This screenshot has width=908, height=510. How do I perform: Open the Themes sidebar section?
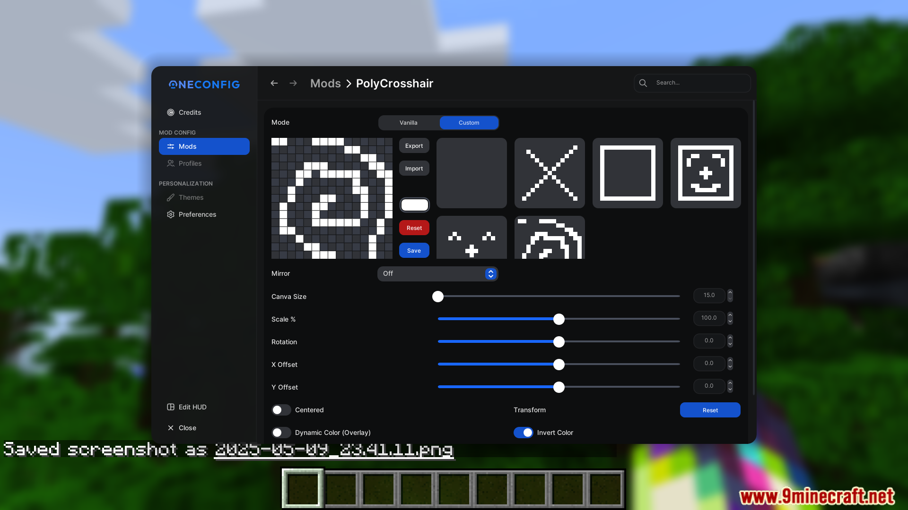click(x=204, y=197)
